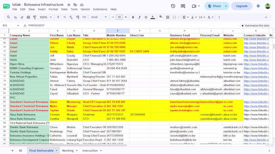This screenshot has height=154, width=275.
Task: Open the Gemini sparkle panel
Action: [258, 6]
